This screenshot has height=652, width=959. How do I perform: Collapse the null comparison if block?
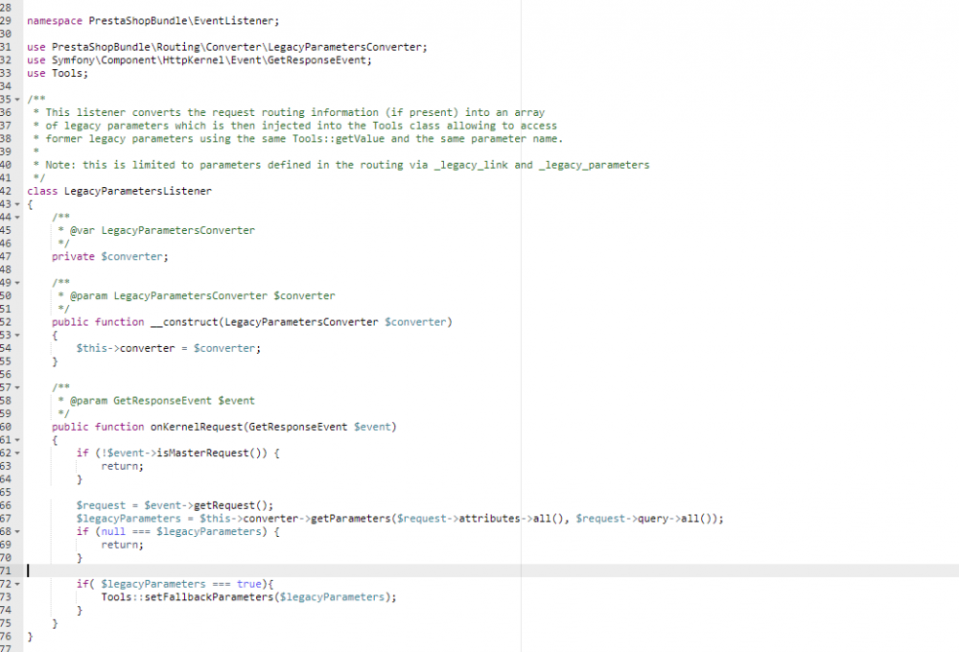(x=19, y=531)
